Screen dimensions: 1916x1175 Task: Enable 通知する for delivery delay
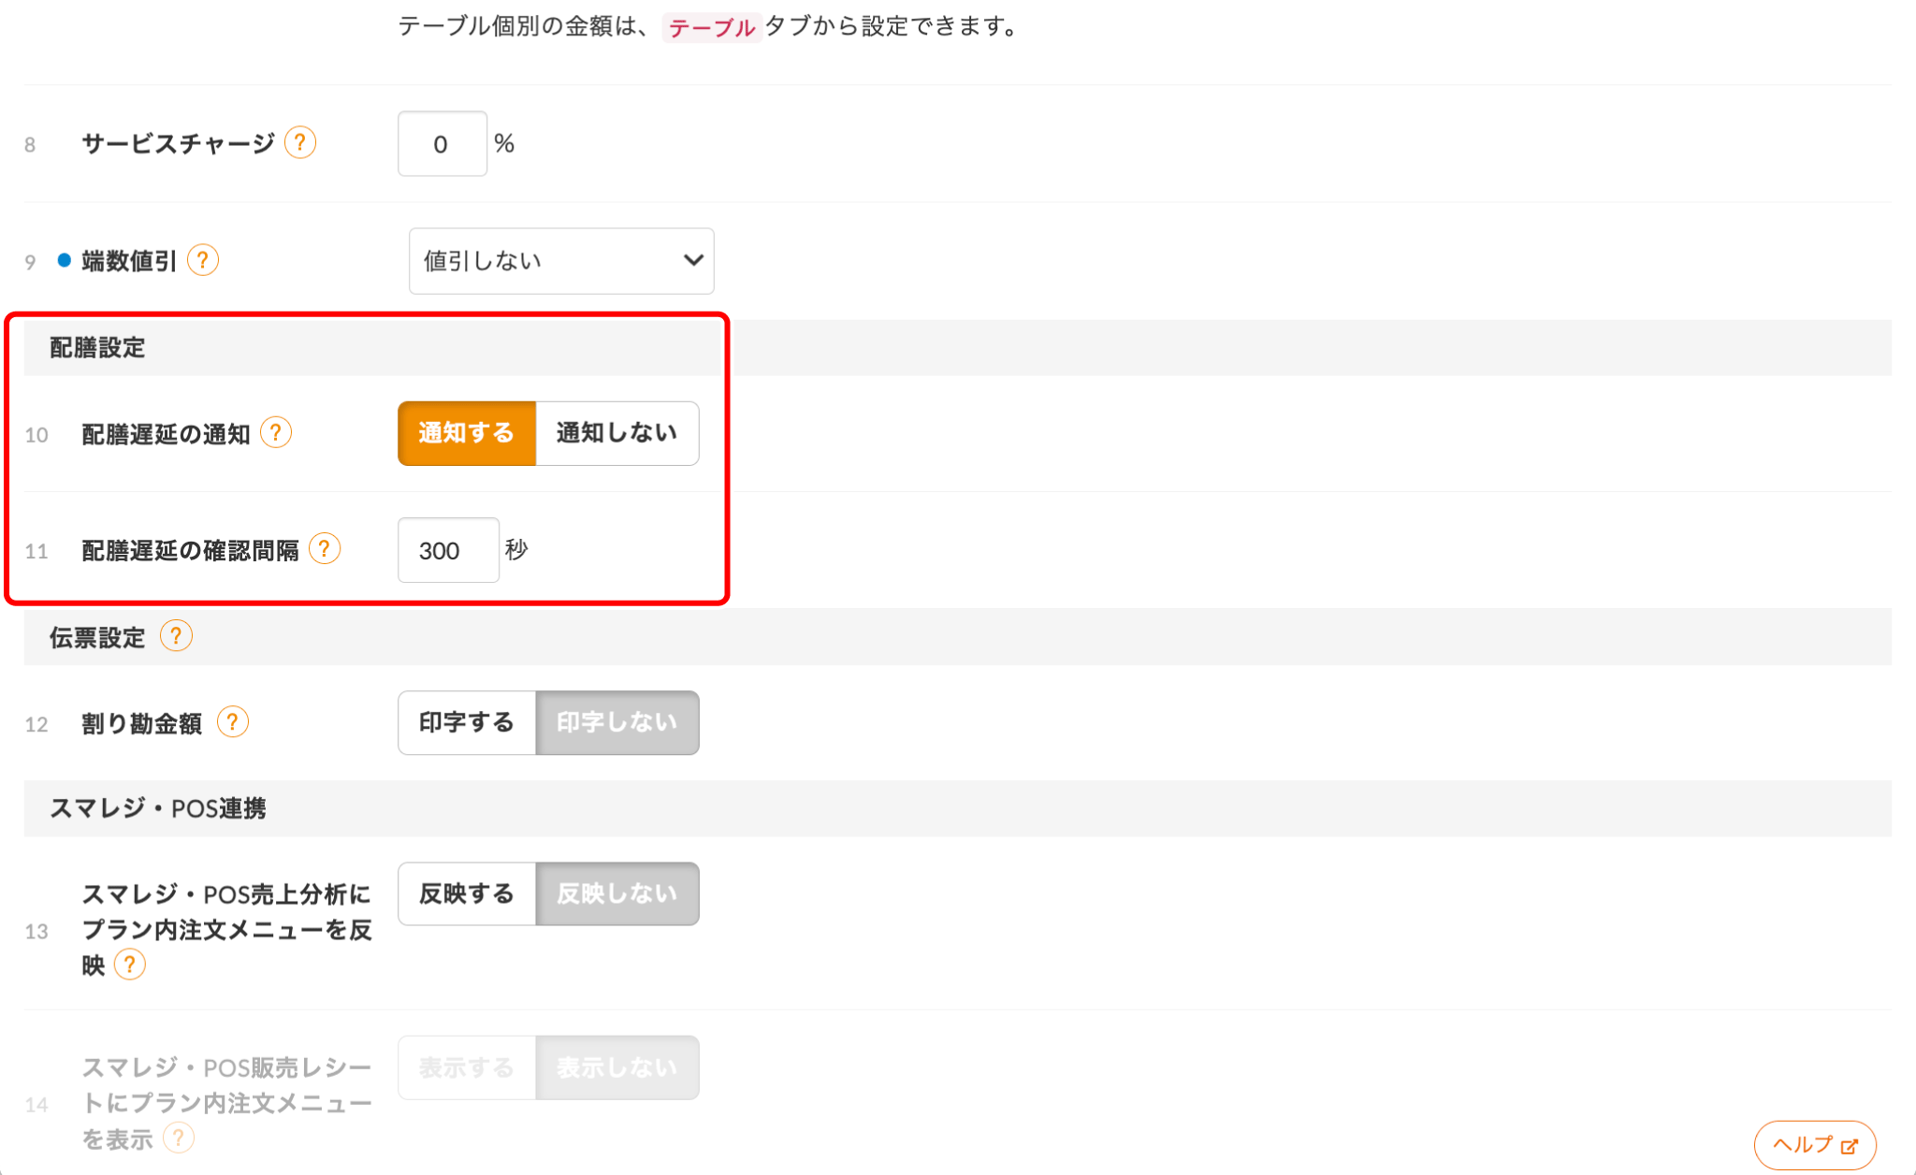[467, 433]
